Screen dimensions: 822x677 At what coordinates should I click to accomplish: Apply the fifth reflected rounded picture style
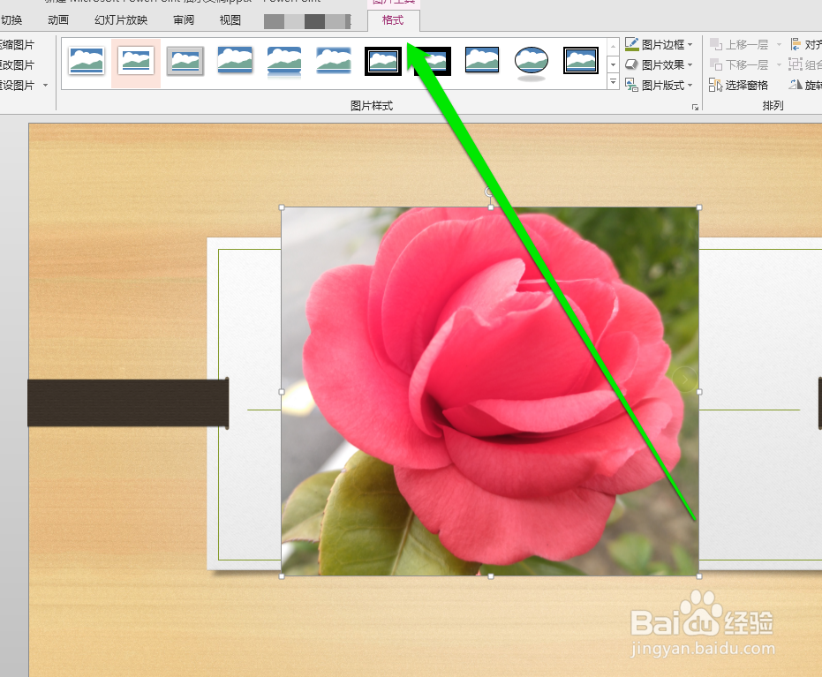tap(284, 61)
